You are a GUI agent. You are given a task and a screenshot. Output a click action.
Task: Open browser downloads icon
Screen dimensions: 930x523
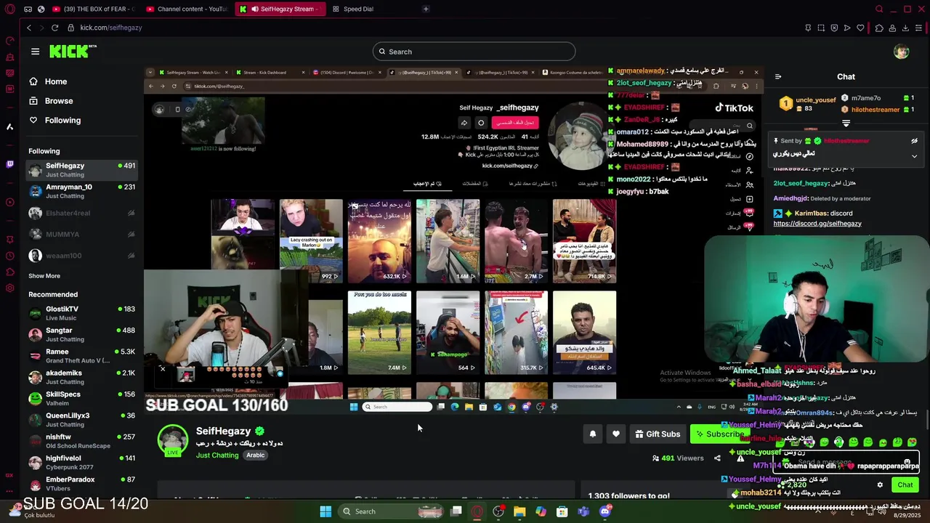click(905, 28)
